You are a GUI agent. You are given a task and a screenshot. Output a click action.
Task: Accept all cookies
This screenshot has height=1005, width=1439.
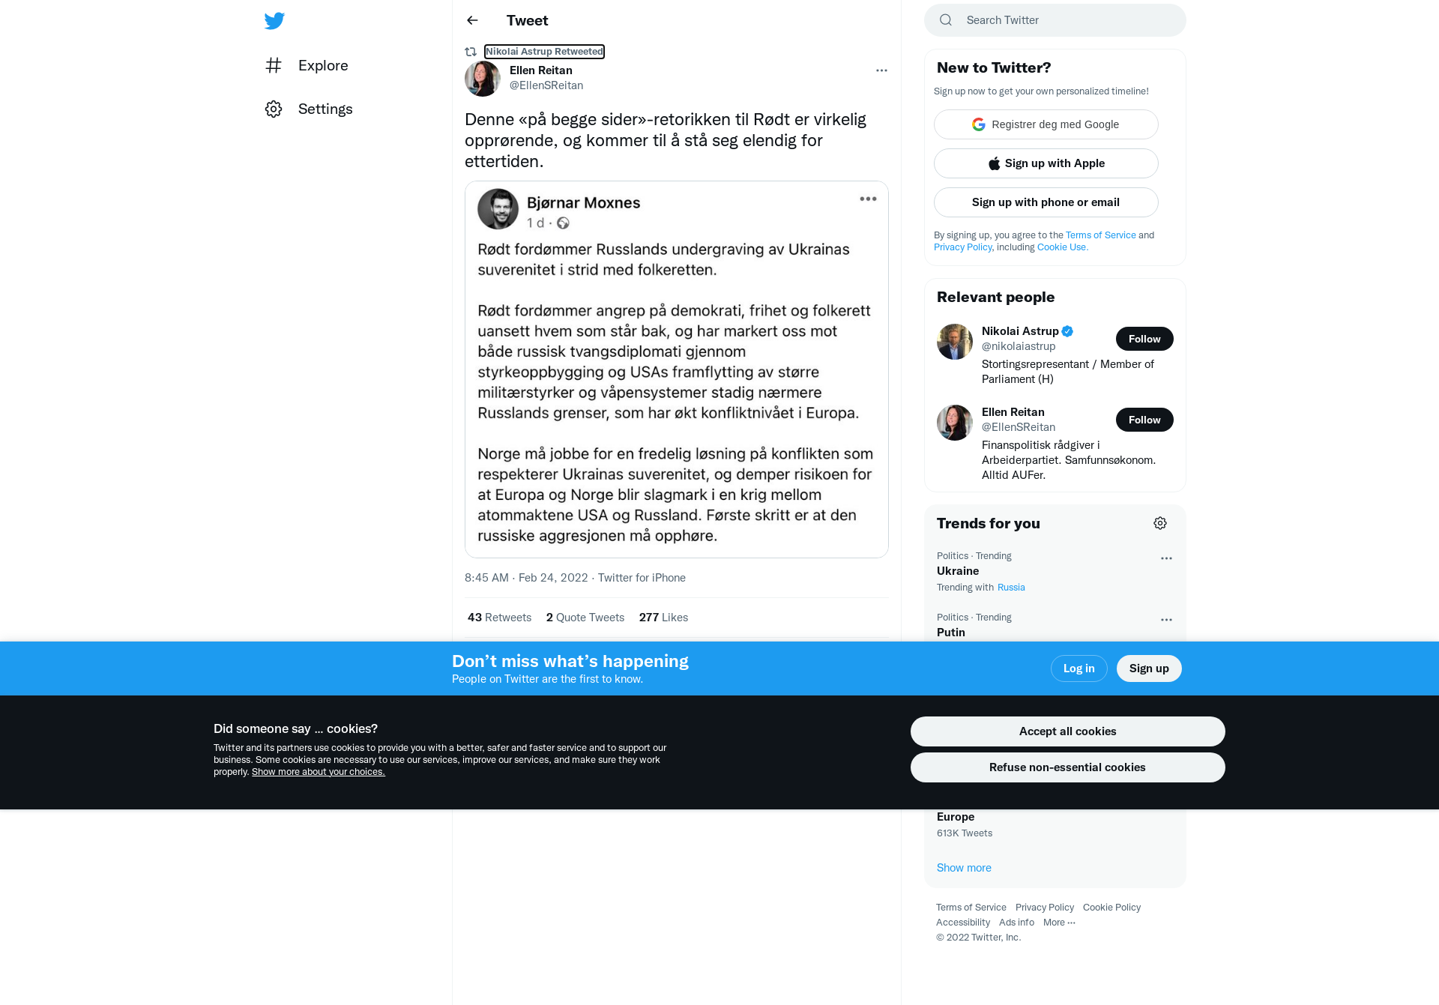coord(1068,731)
